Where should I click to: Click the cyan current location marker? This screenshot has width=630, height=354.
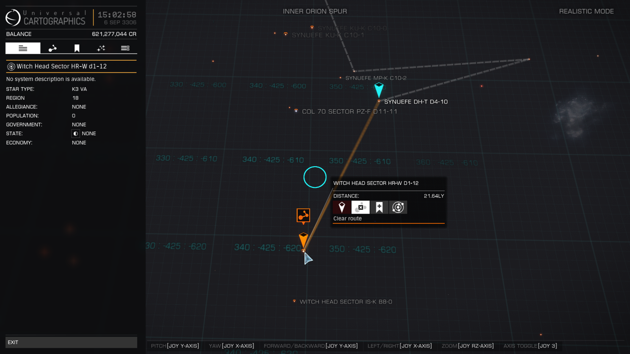point(378,90)
